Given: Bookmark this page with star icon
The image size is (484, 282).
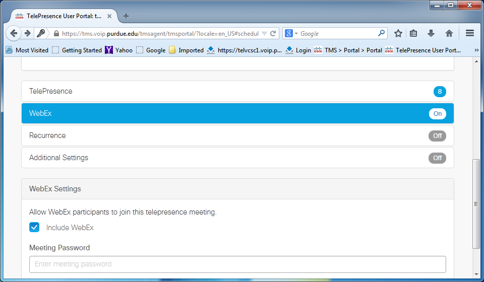Looking at the screenshot, I should [398, 33].
